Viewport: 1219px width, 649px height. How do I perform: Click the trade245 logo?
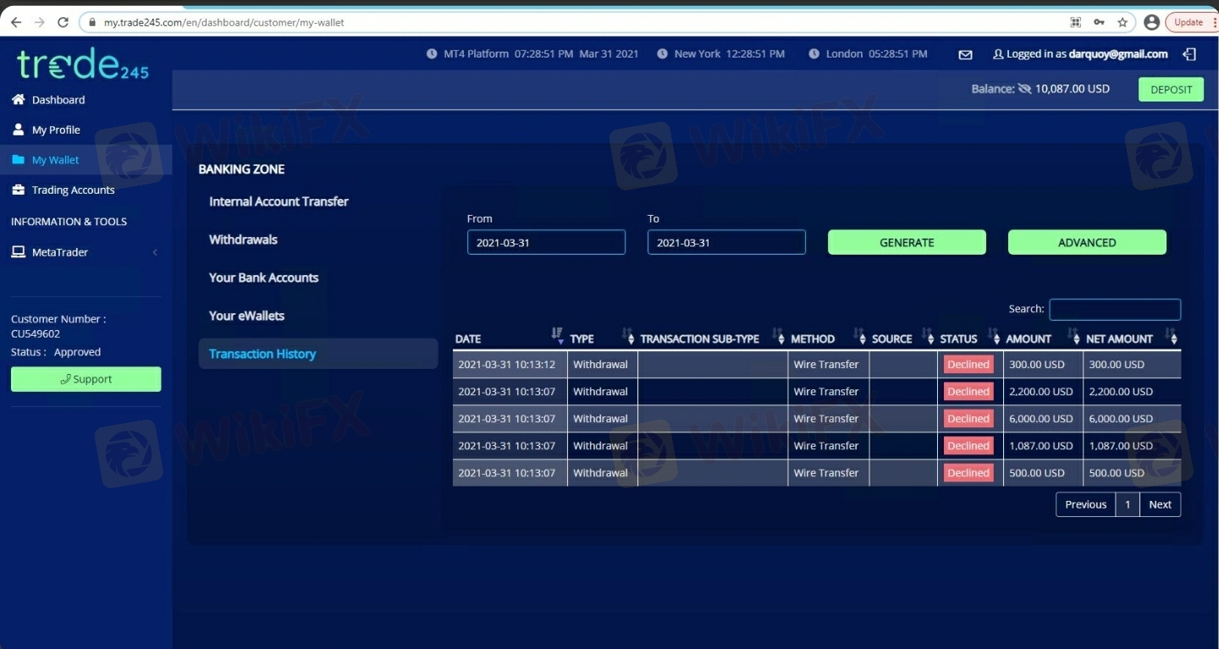click(x=82, y=64)
